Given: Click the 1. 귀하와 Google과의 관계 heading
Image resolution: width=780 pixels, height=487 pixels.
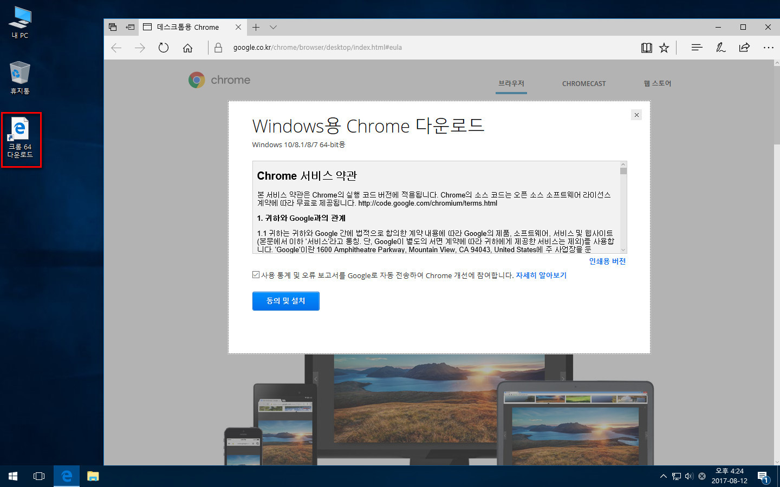Looking at the screenshot, I should pyautogui.click(x=301, y=218).
